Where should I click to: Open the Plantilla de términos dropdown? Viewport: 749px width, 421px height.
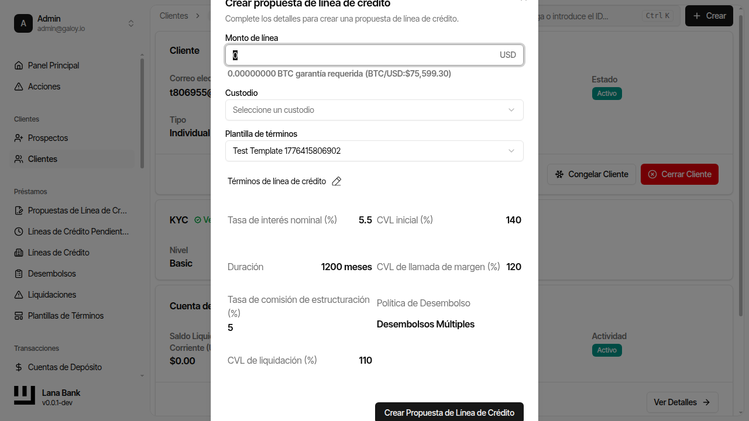tap(374, 151)
